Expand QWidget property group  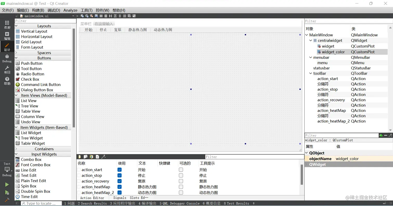pyautogui.click(x=307, y=164)
